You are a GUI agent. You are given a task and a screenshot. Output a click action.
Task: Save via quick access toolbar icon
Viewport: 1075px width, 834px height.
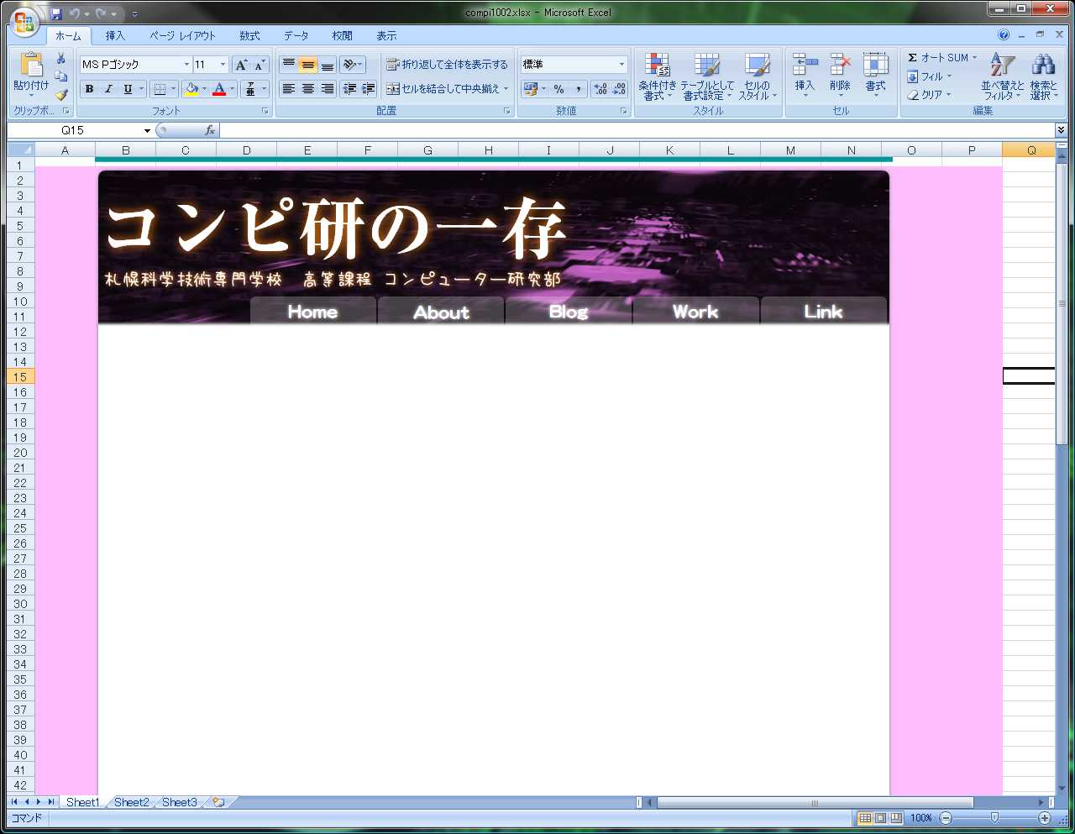(56, 14)
